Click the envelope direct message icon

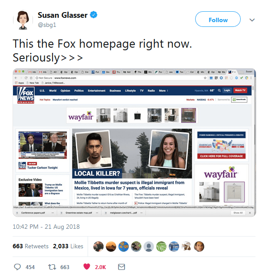(121, 267)
